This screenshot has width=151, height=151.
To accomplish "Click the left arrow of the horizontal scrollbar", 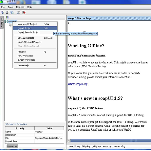I will tap(69, 141).
